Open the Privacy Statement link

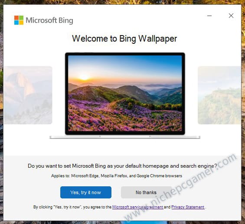188,207
